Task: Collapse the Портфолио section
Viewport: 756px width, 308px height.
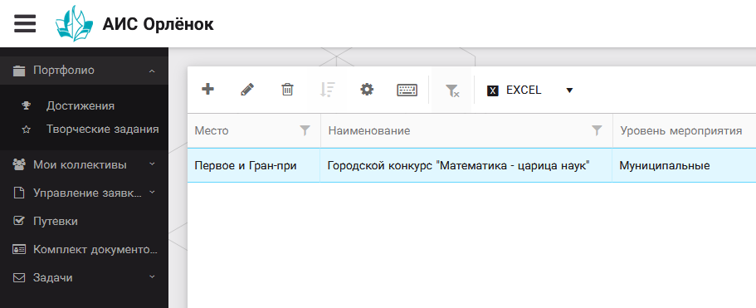Action: pyautogui.click(x=152, y=71)
